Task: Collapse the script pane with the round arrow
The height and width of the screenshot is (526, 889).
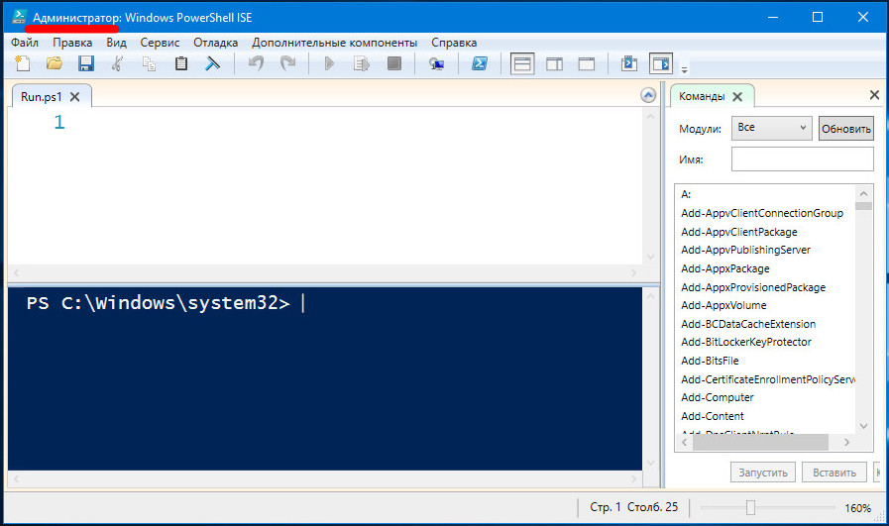Action: [x=648, y=95]
